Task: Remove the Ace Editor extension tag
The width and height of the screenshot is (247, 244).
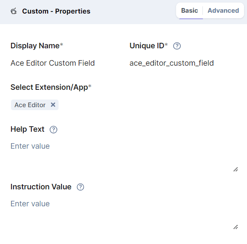Action: click(x=53, y=105)
